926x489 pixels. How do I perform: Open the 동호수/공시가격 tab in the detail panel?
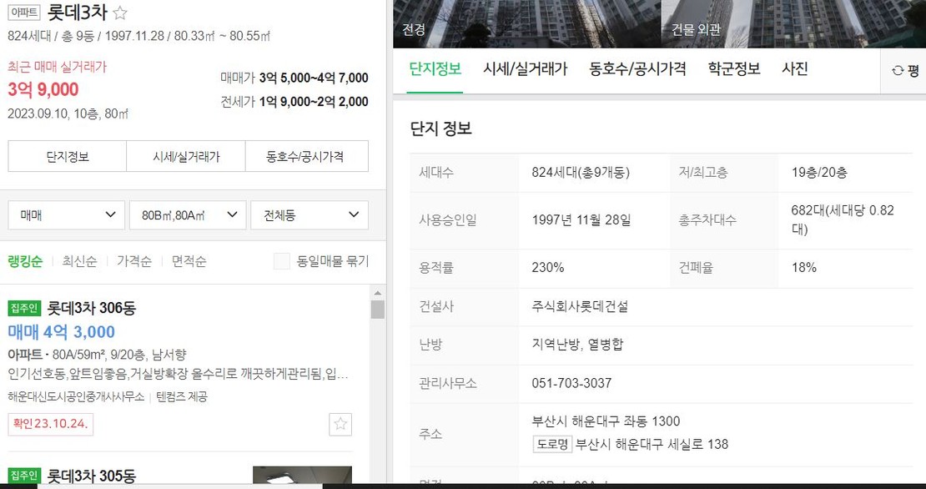tap(637, 69)
